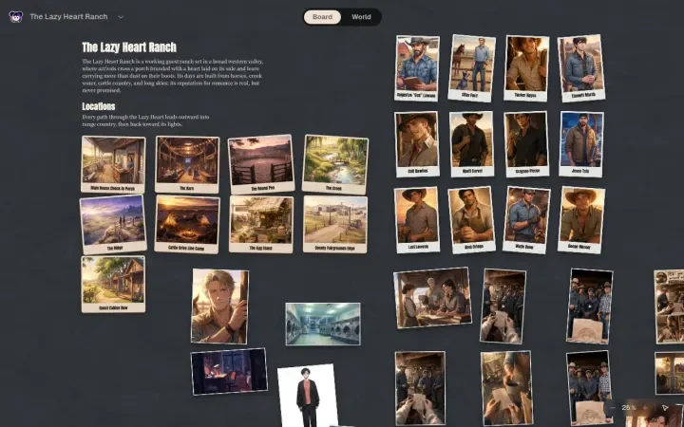Click the Locations section heading

(x=99, y=106)
